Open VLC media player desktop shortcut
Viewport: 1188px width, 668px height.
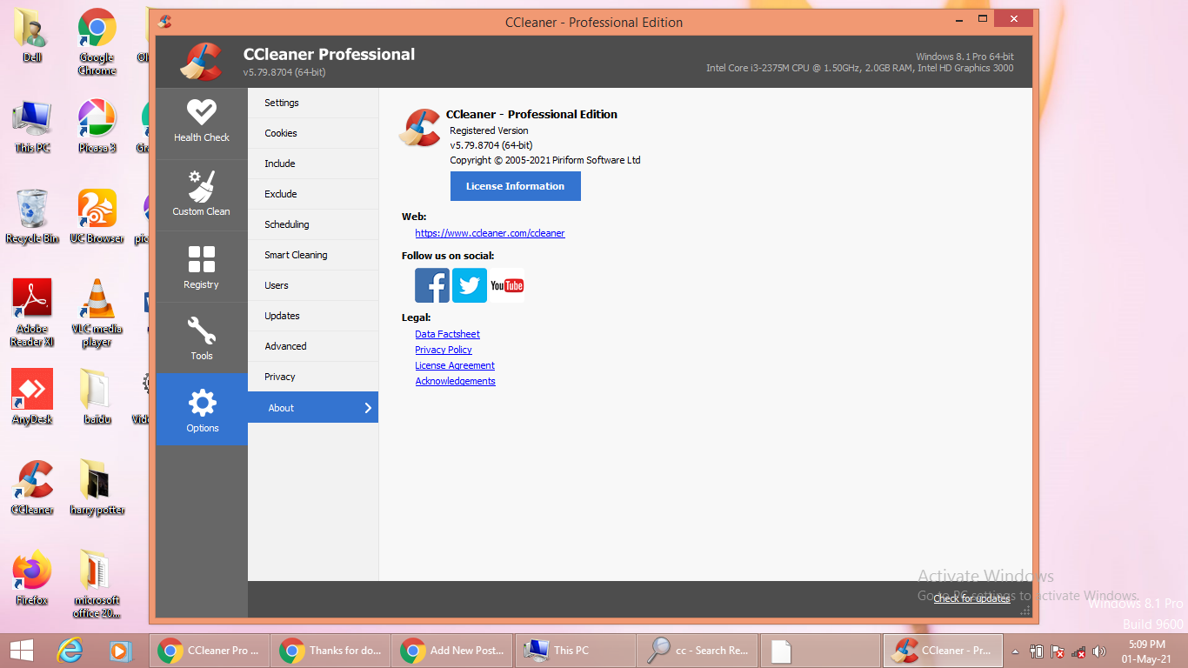pos(97,313)
